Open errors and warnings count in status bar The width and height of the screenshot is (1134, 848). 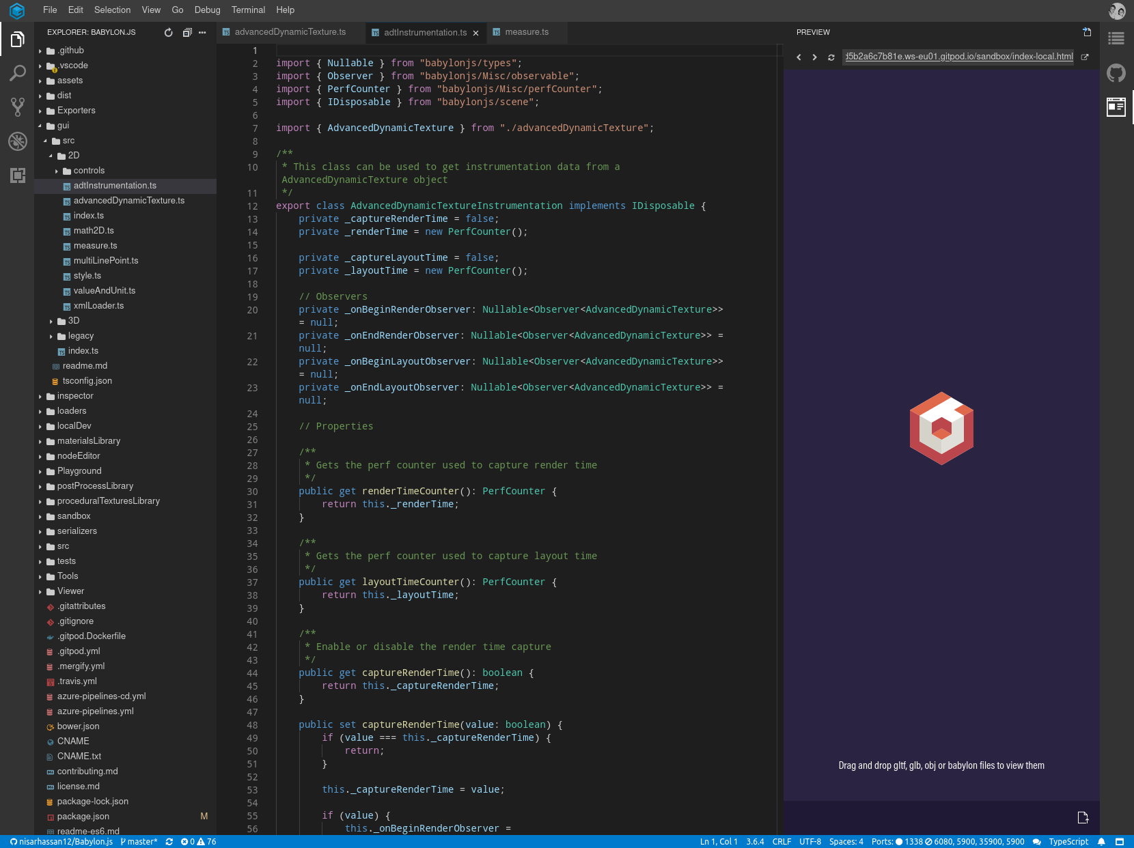(x=199, y=842)
